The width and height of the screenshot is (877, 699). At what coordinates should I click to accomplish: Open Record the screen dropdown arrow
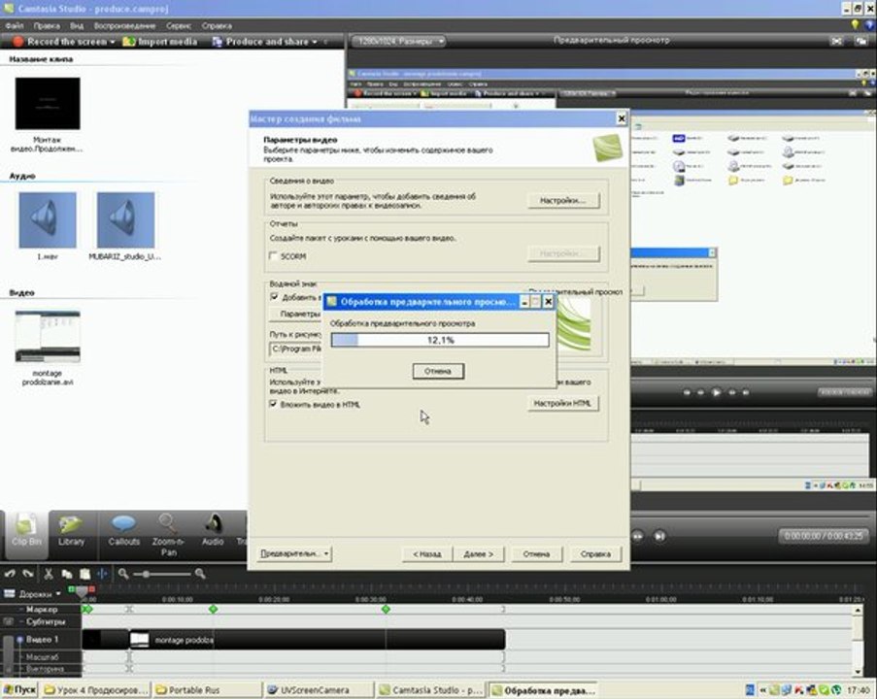[113, 42]
